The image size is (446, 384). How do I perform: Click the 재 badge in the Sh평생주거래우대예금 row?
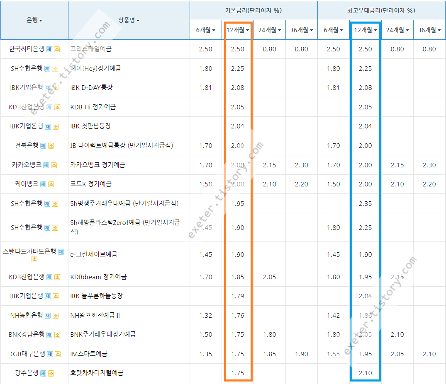point(47,204)
